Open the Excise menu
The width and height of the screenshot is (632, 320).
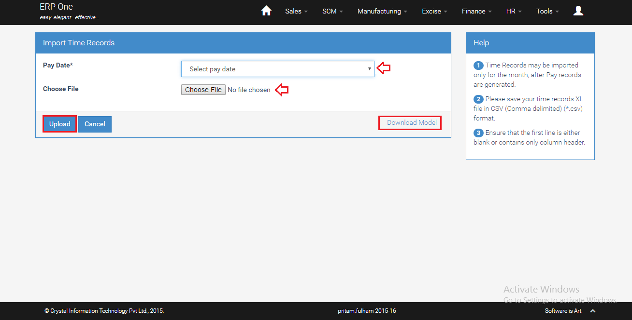tap(434, 11)
